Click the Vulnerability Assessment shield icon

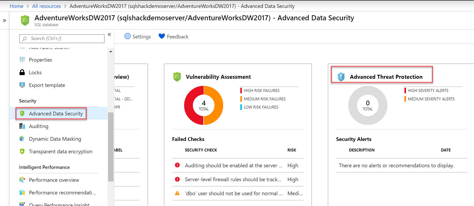click(x=177, y=77)
